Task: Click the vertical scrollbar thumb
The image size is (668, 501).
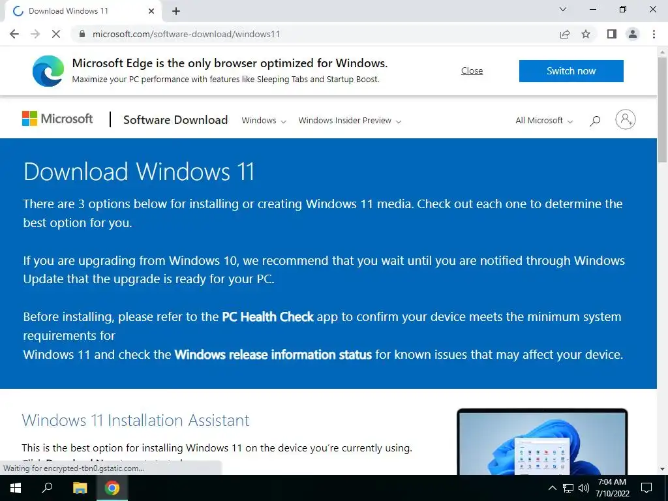Action: coord(662,109)
